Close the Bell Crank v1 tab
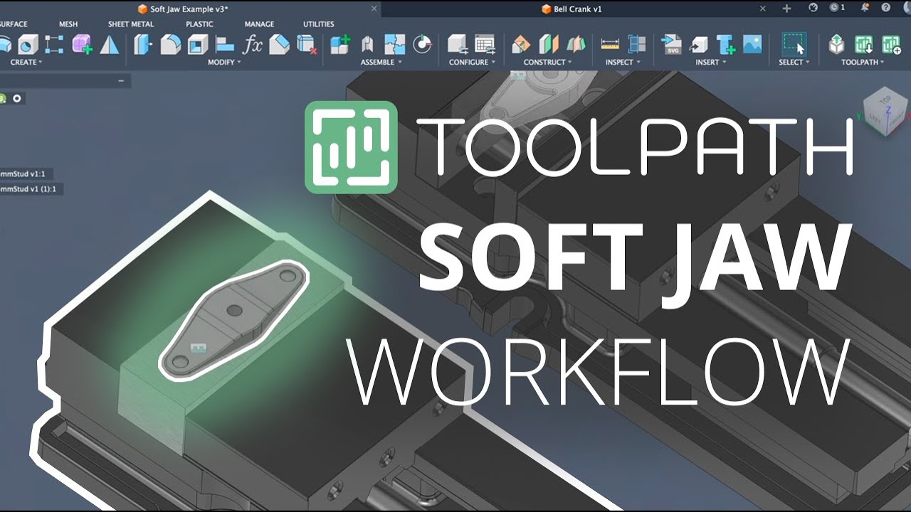Screen dimensions: 911x512 pos(763,9)
